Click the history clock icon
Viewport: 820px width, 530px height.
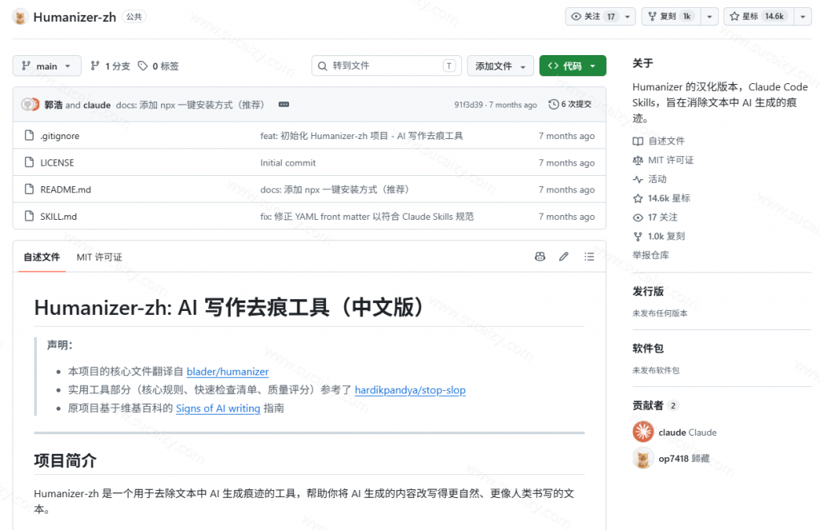coord(553,105)
